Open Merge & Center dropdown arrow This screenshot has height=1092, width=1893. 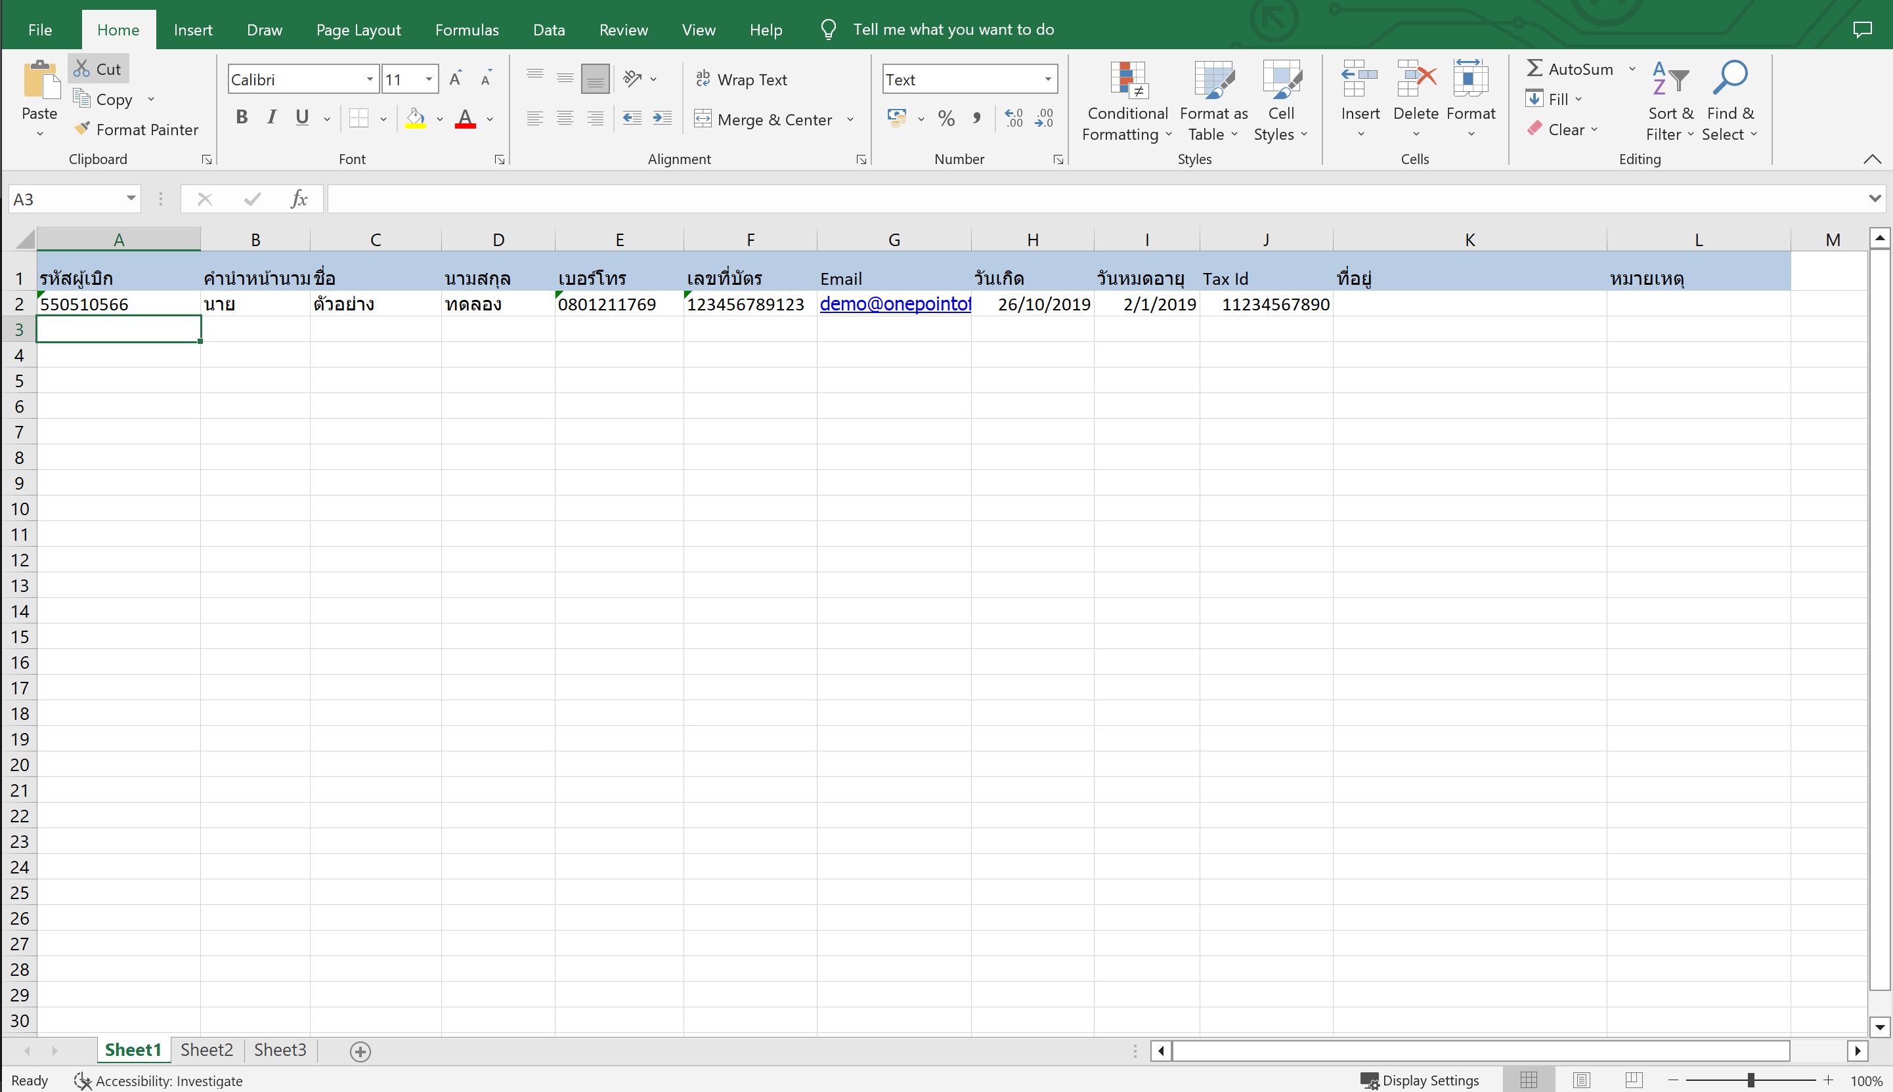(x=850, y=120)
